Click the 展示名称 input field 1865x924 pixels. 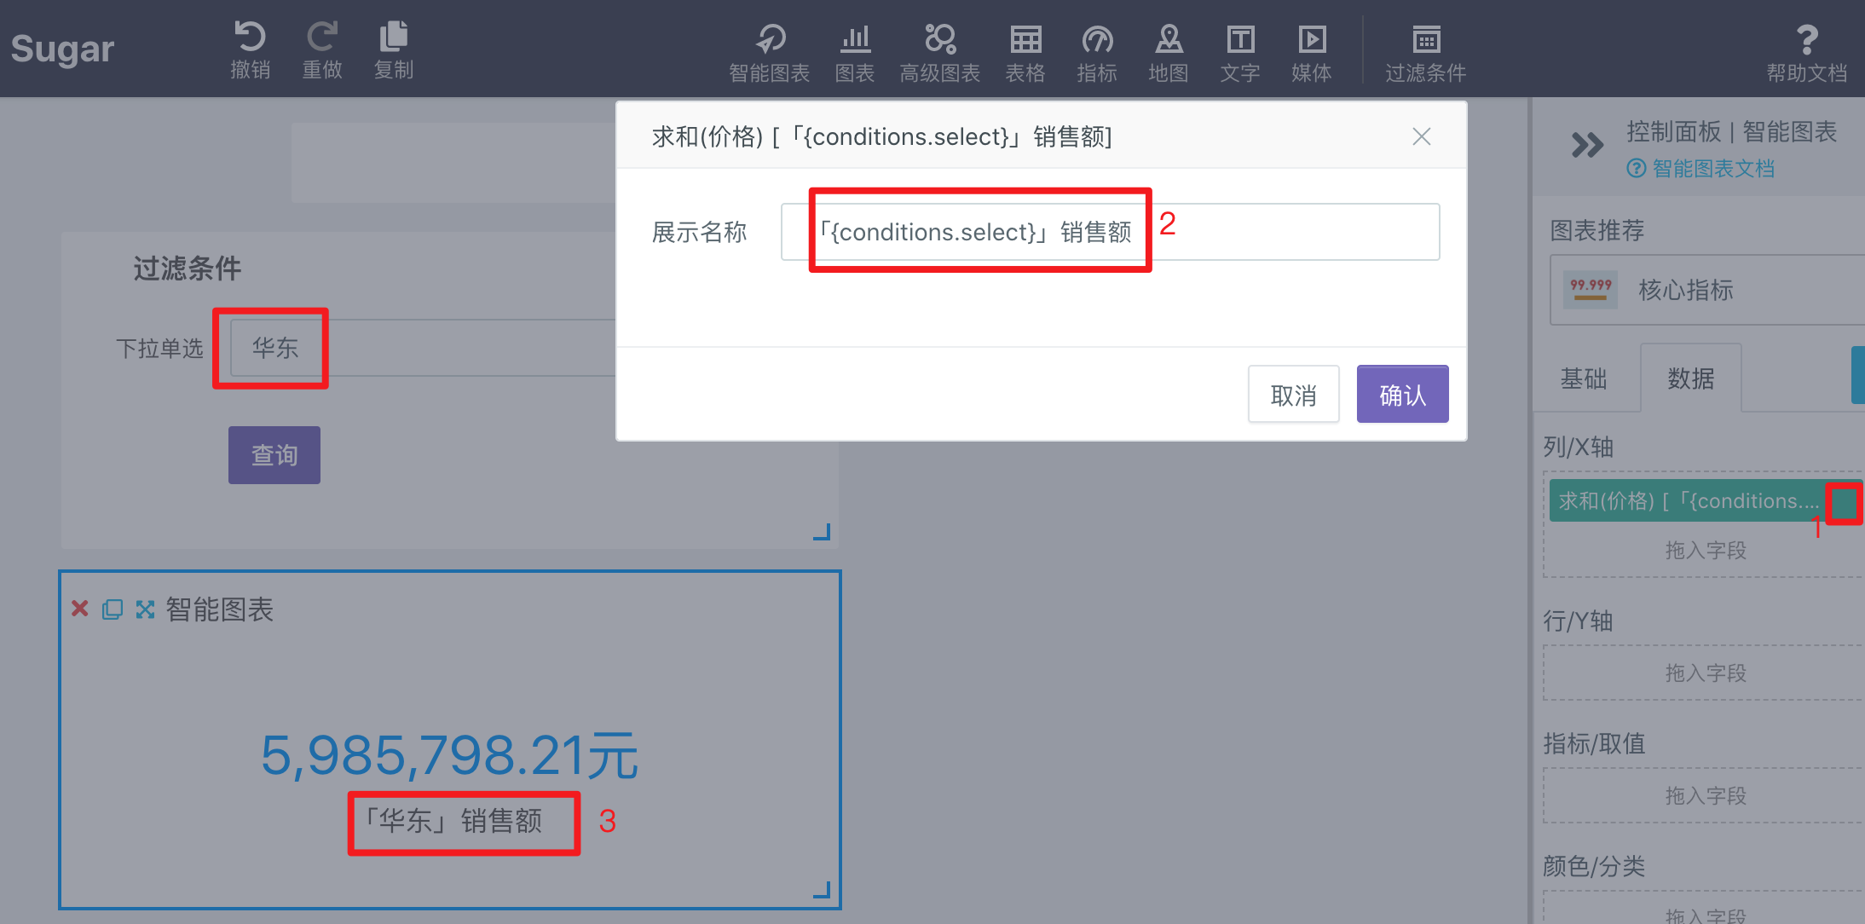(x=1110, y=232)
